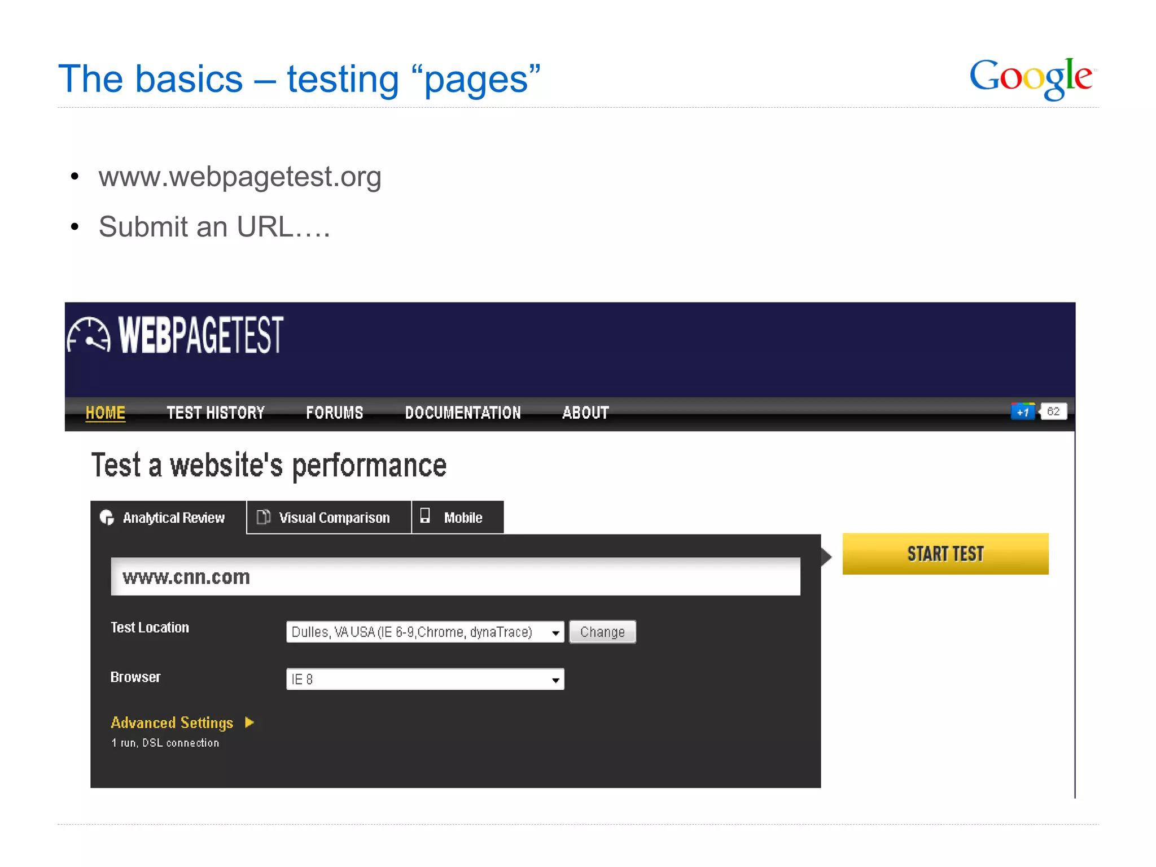Image resolution: width=1156 pixels, height=867 pixels.
Task: Click the Mobile phone icon
Action: point(425,515)
